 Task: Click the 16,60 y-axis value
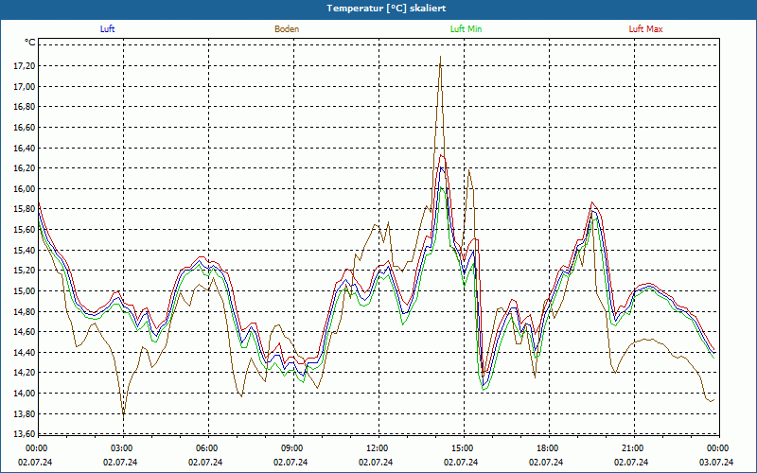[25, 128]
